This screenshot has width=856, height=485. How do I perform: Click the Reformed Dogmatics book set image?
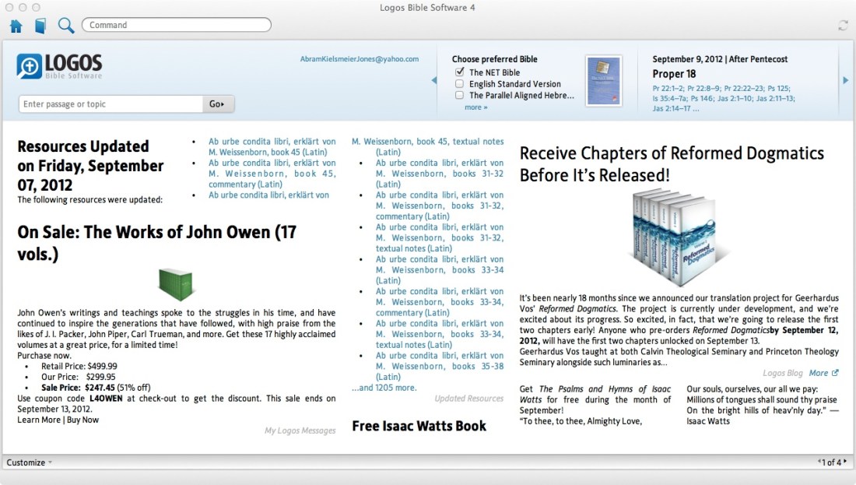(x=680, y=237)
